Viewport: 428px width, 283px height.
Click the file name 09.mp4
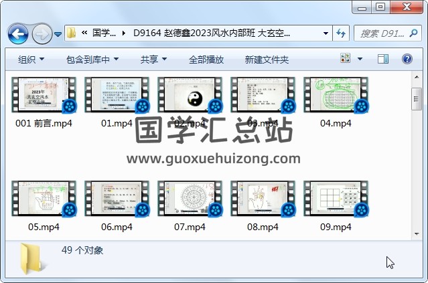[x=336, y=227]
